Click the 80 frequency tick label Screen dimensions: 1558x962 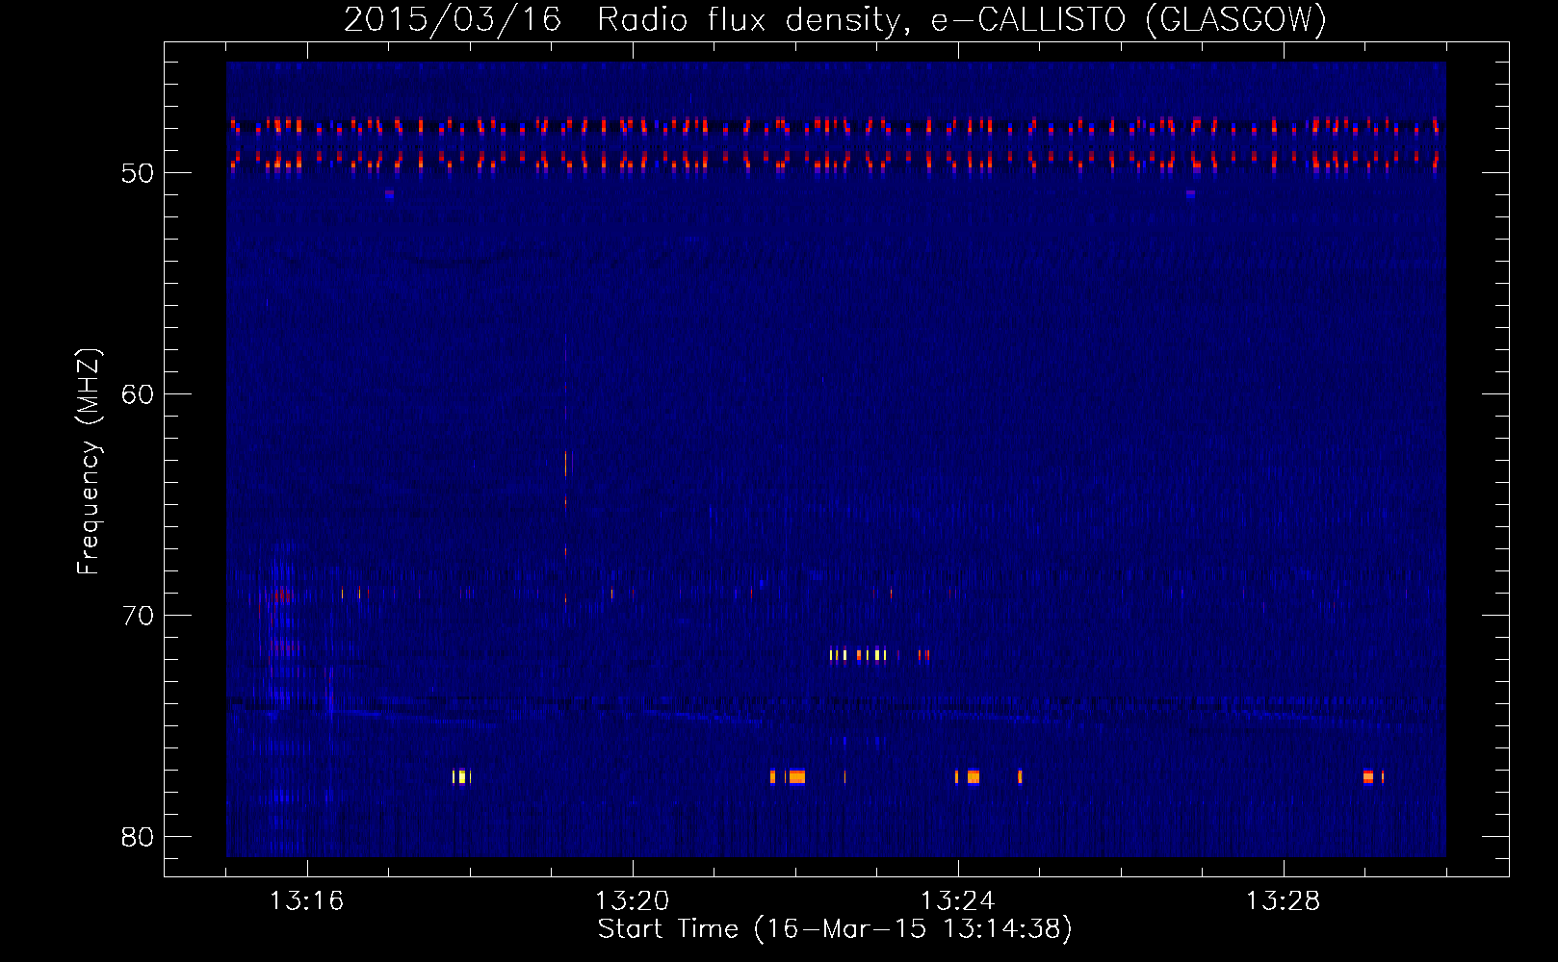pyautogui.click(x=138, y=837)
